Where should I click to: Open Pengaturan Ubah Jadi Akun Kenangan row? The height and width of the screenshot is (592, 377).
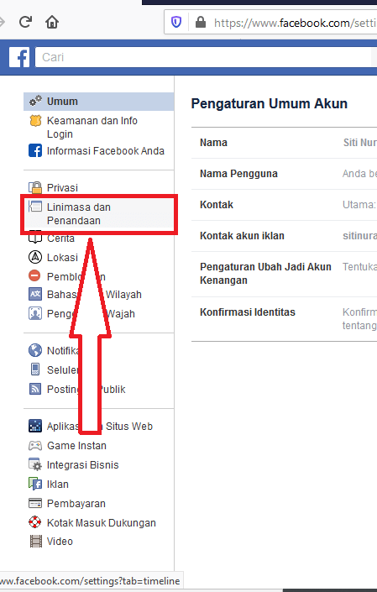[x=284, y=274]
